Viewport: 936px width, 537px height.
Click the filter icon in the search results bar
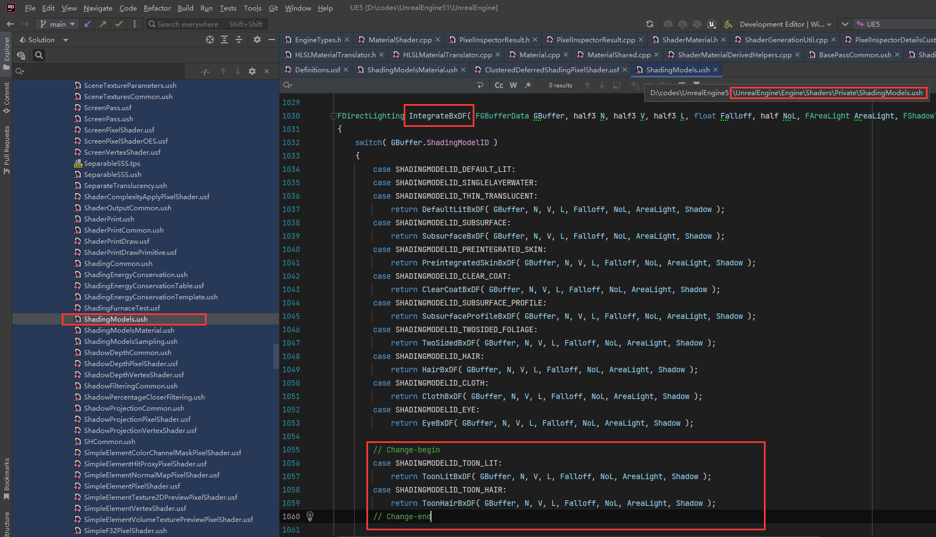tap(635, 85)
